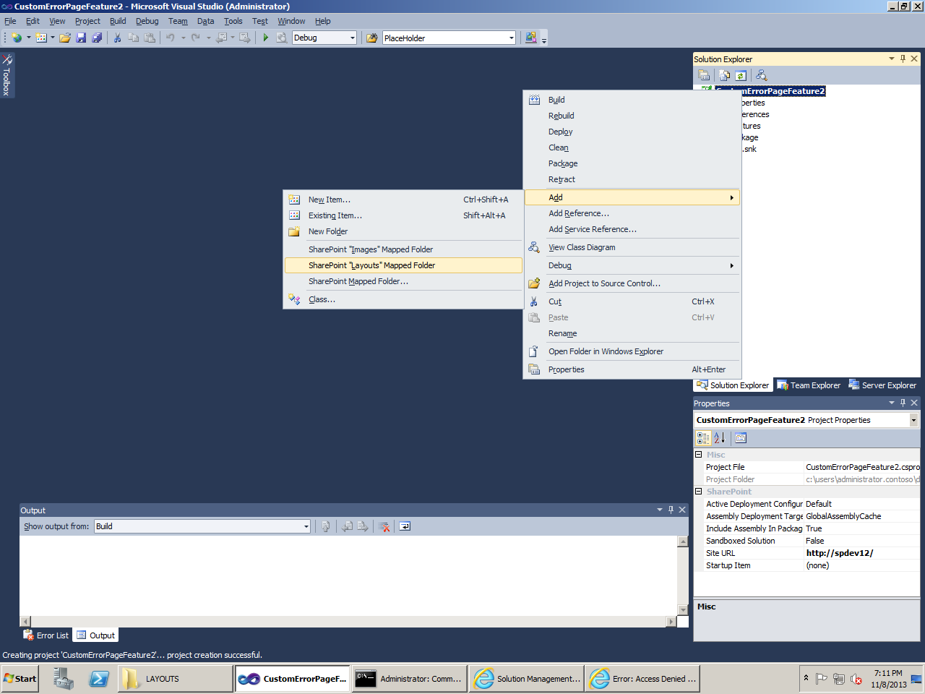925x694 pixels.
Task: Click the Save toolbar icon
Action: 81,38
